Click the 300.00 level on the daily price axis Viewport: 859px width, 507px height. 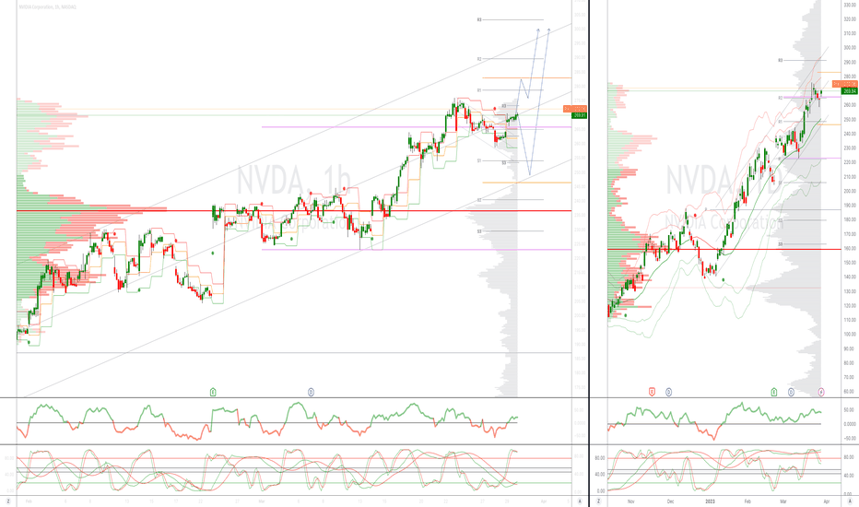[850, 48]
